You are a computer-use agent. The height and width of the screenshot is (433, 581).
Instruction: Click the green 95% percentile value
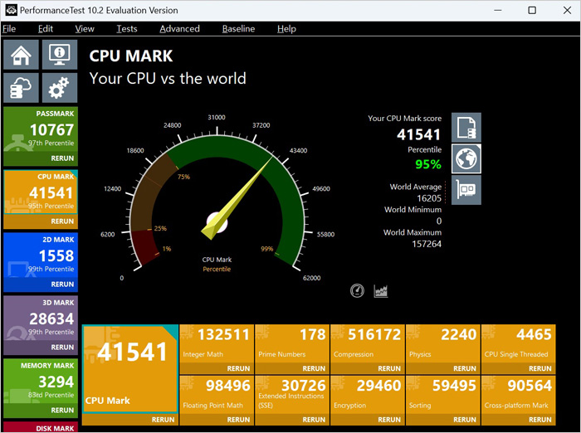(428, 164)
